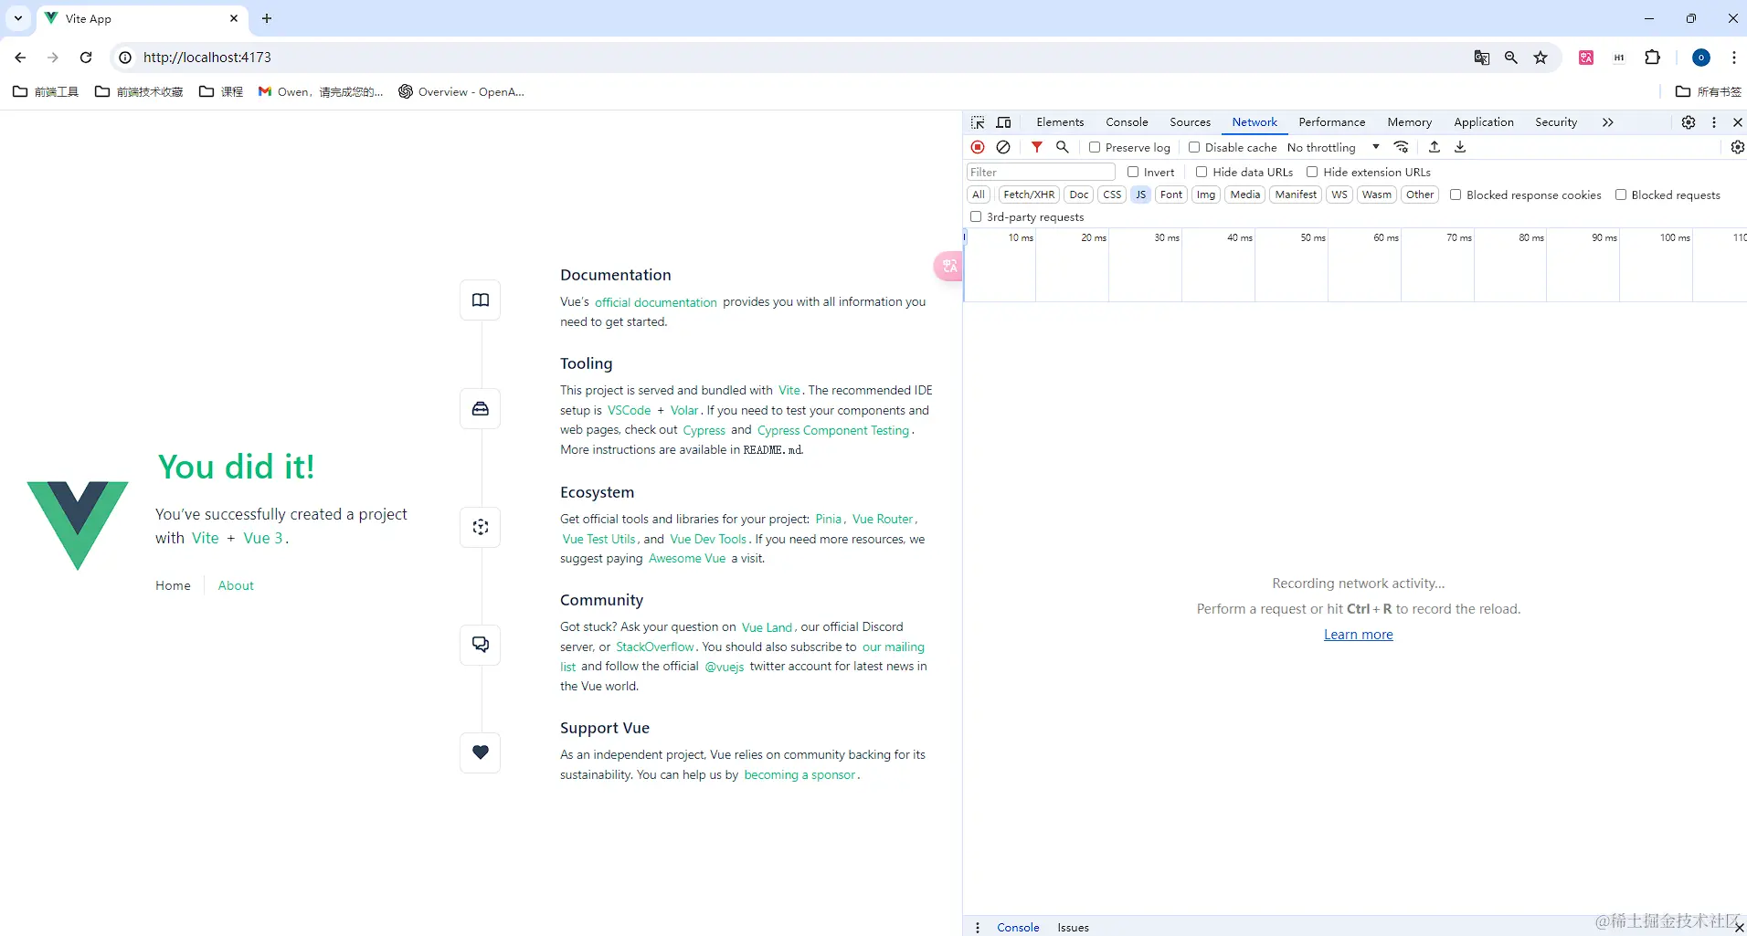Go to the About page link

[236, 585]
